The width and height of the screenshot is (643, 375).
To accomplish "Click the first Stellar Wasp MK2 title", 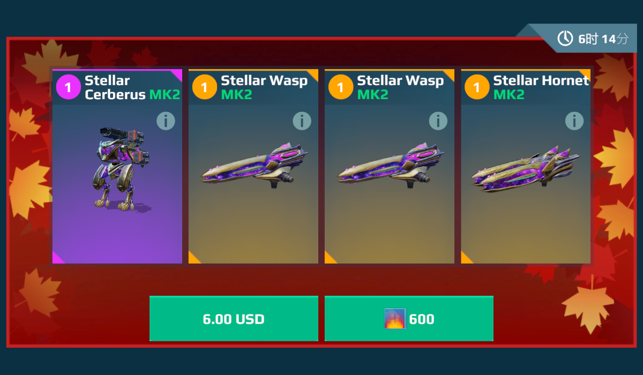I will click(264, 88).
